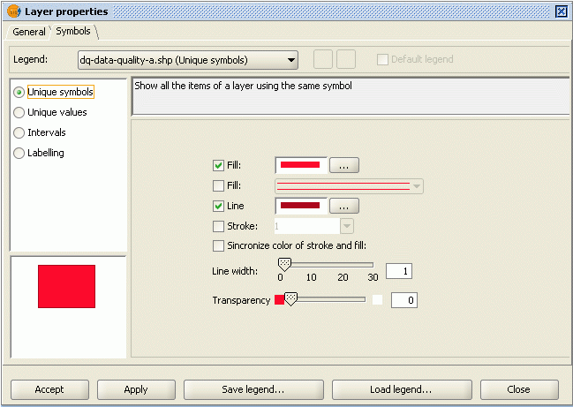Click the red symbol preview square
The image size is (573, 407).
point(66,286)
